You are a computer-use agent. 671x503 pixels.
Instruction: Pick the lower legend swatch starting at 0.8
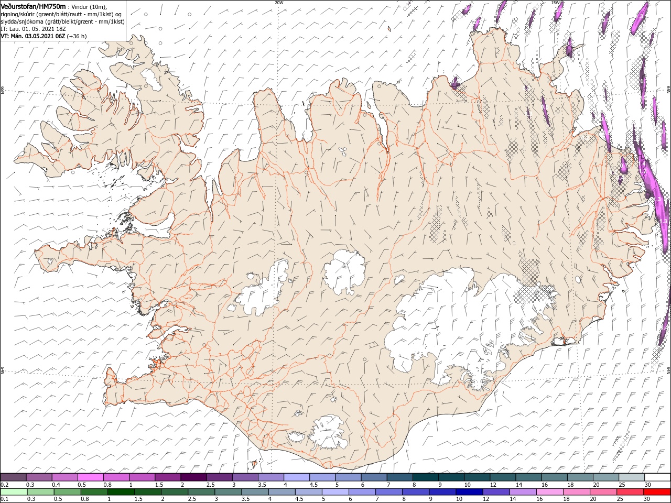point(94,492)
